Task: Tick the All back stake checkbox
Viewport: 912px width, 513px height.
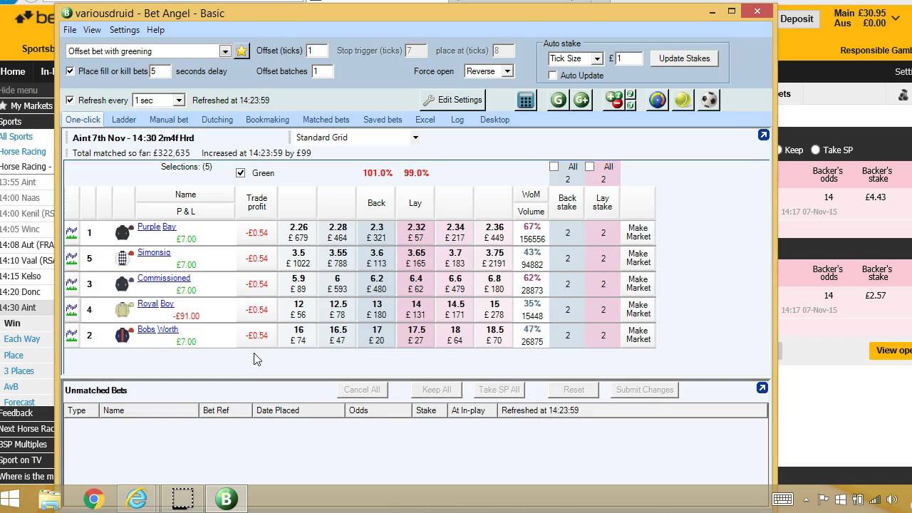Action: click(554, 167)
